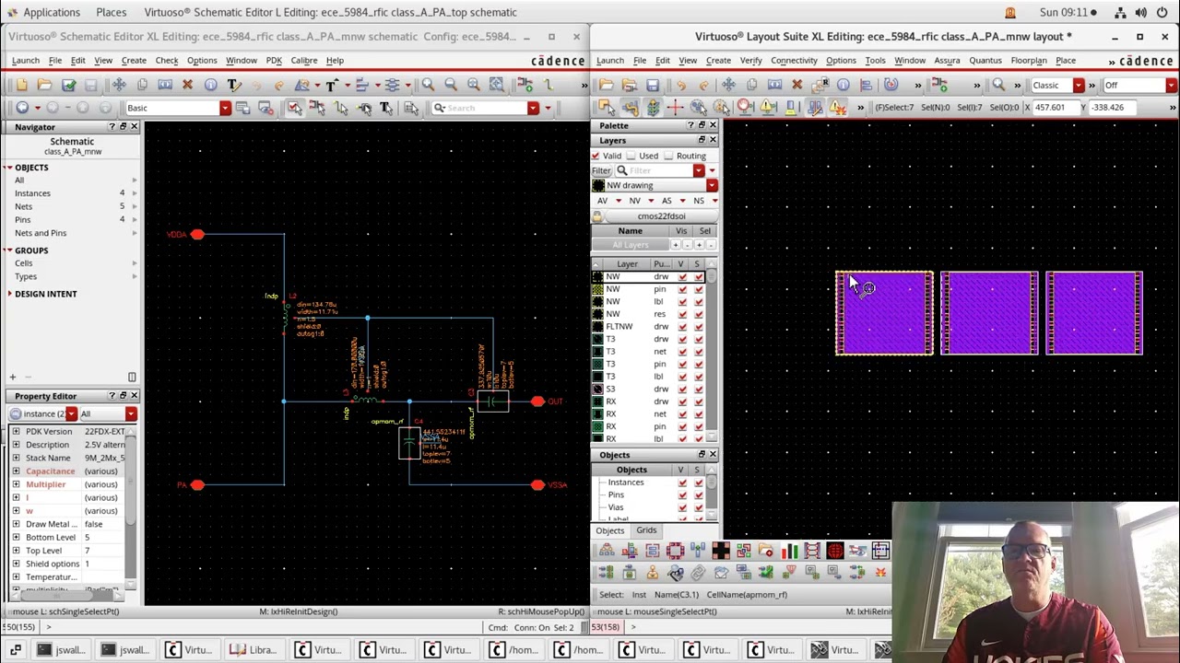Toggle selectability of NW lbl layer
The image size is (1180, 663).
click(x=699, y=302)
